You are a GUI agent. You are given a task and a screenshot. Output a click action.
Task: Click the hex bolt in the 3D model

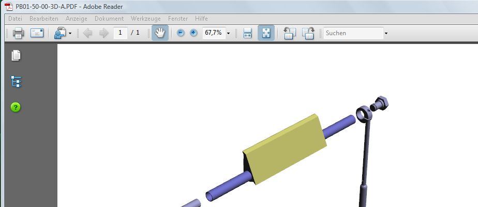[380, 103]
